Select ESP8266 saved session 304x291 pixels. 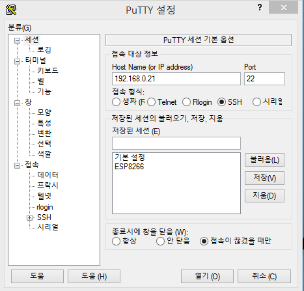(129, 167)
